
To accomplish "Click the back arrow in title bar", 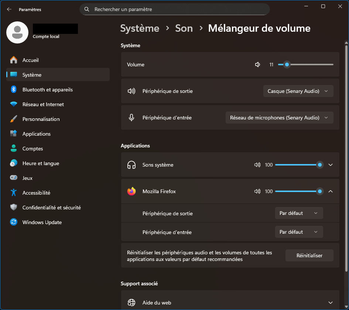I will (x=9, y=9).
